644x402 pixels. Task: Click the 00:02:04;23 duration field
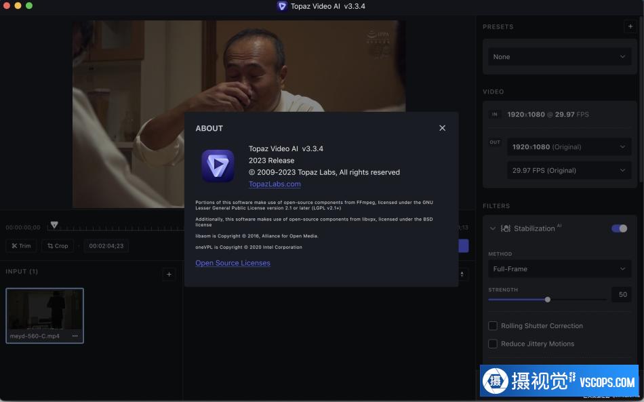point(106,245)
